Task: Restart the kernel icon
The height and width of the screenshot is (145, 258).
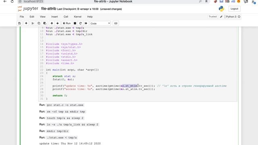Action: [x=81, y=23]
